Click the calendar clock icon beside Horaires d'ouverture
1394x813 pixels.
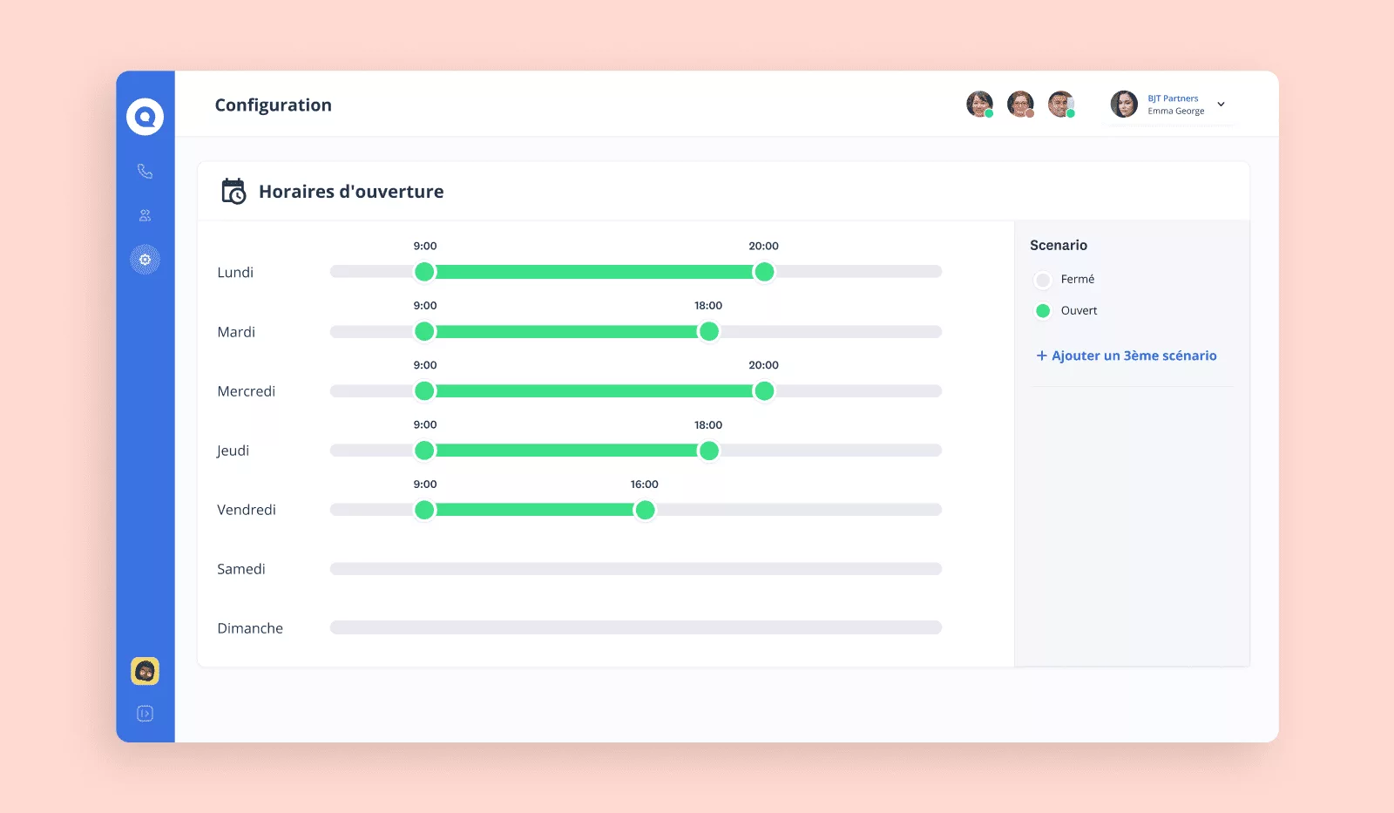point(233,191)
